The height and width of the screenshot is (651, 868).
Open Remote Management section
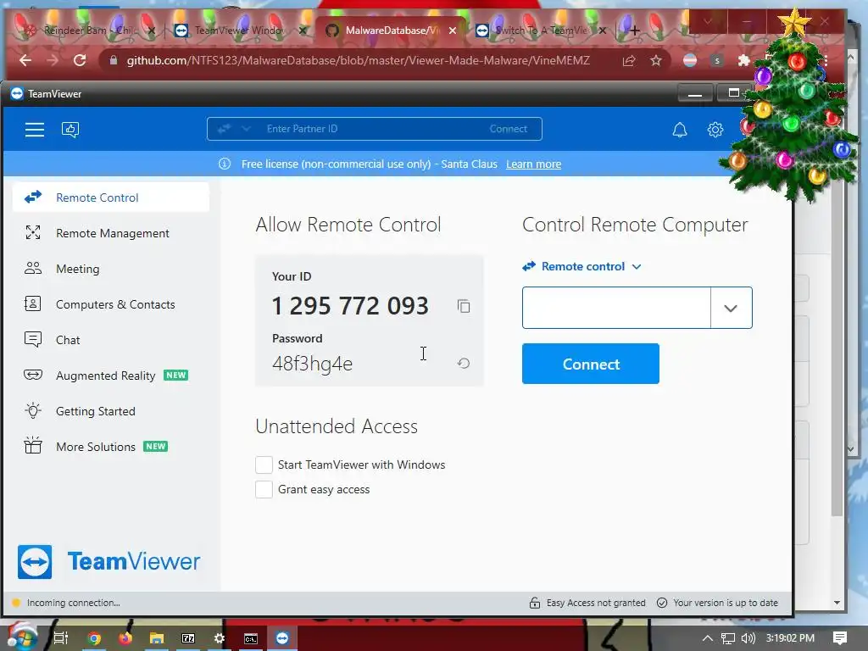point(111,233)
